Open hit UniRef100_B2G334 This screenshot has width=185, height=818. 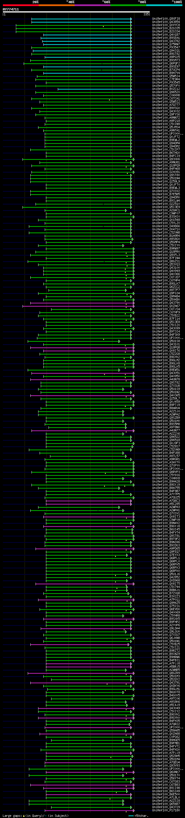166,32
